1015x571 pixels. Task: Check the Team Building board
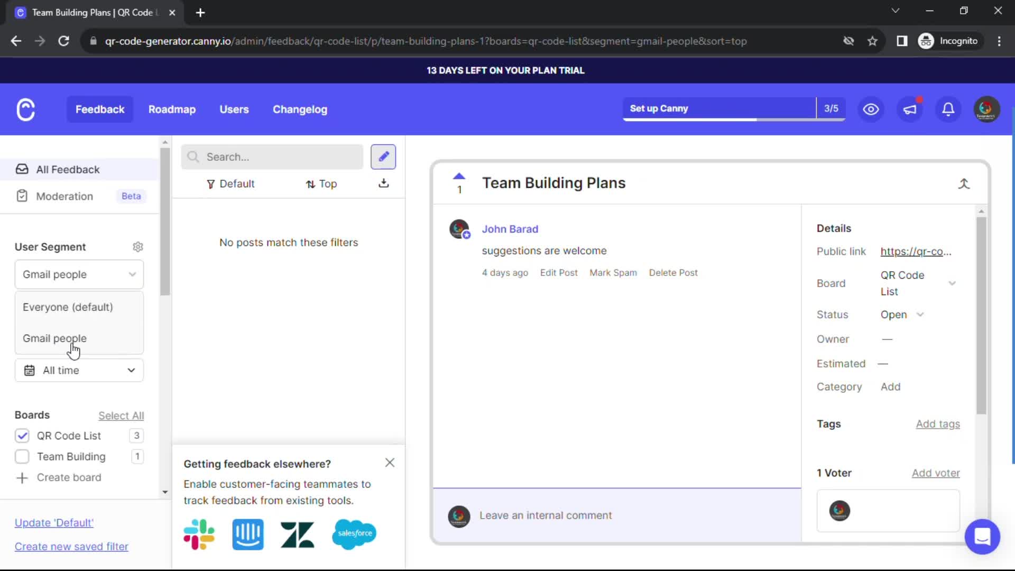22,457
